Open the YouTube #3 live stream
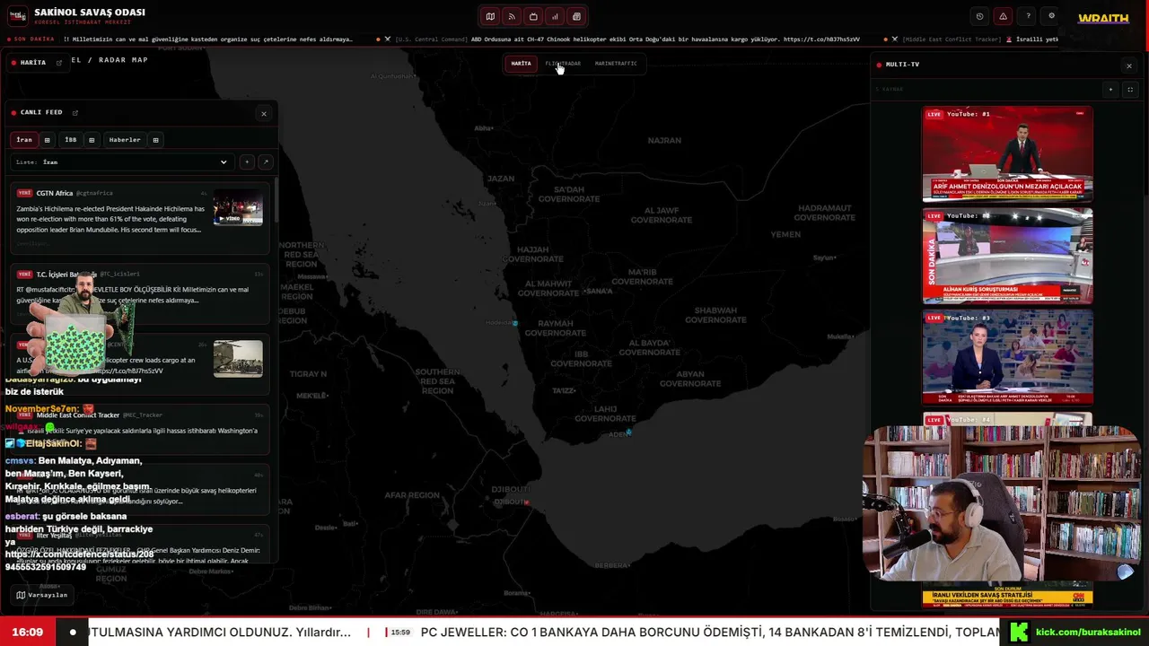 (1007, 357)
